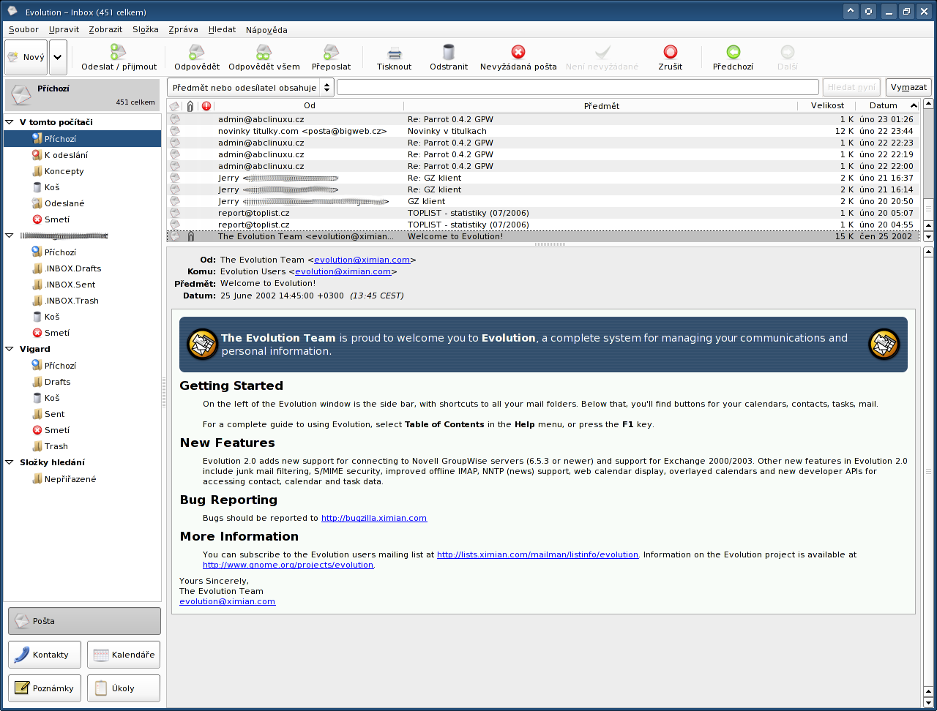The width and height of the screenshot is (937, 711).
Task: Click the evolution@ximian.com signature link
Action: tap(228, 601)
